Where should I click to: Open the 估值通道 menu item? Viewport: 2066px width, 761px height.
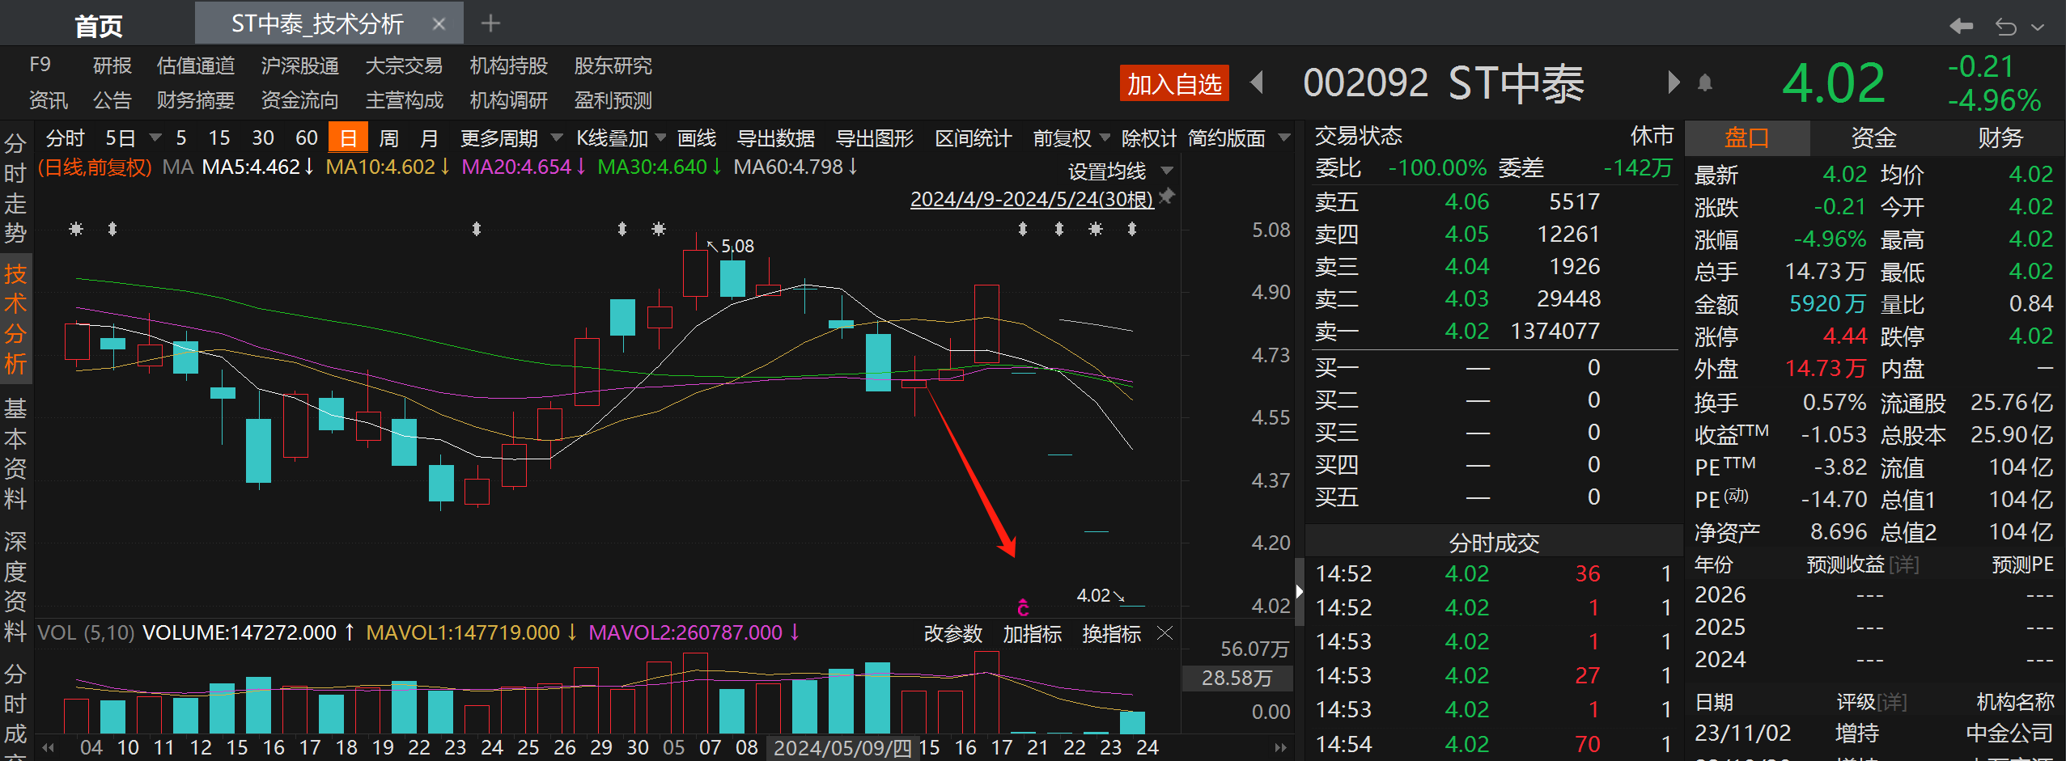pyautogui.click(x=196, y=66)
